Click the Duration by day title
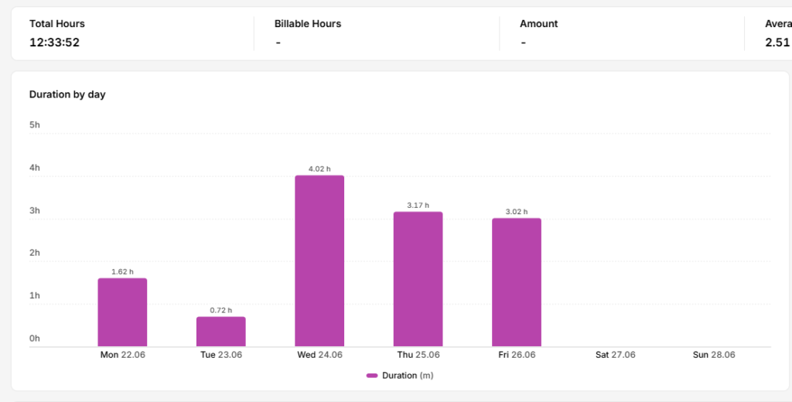This screenshot has width=792, height=402. pos(67,94)
